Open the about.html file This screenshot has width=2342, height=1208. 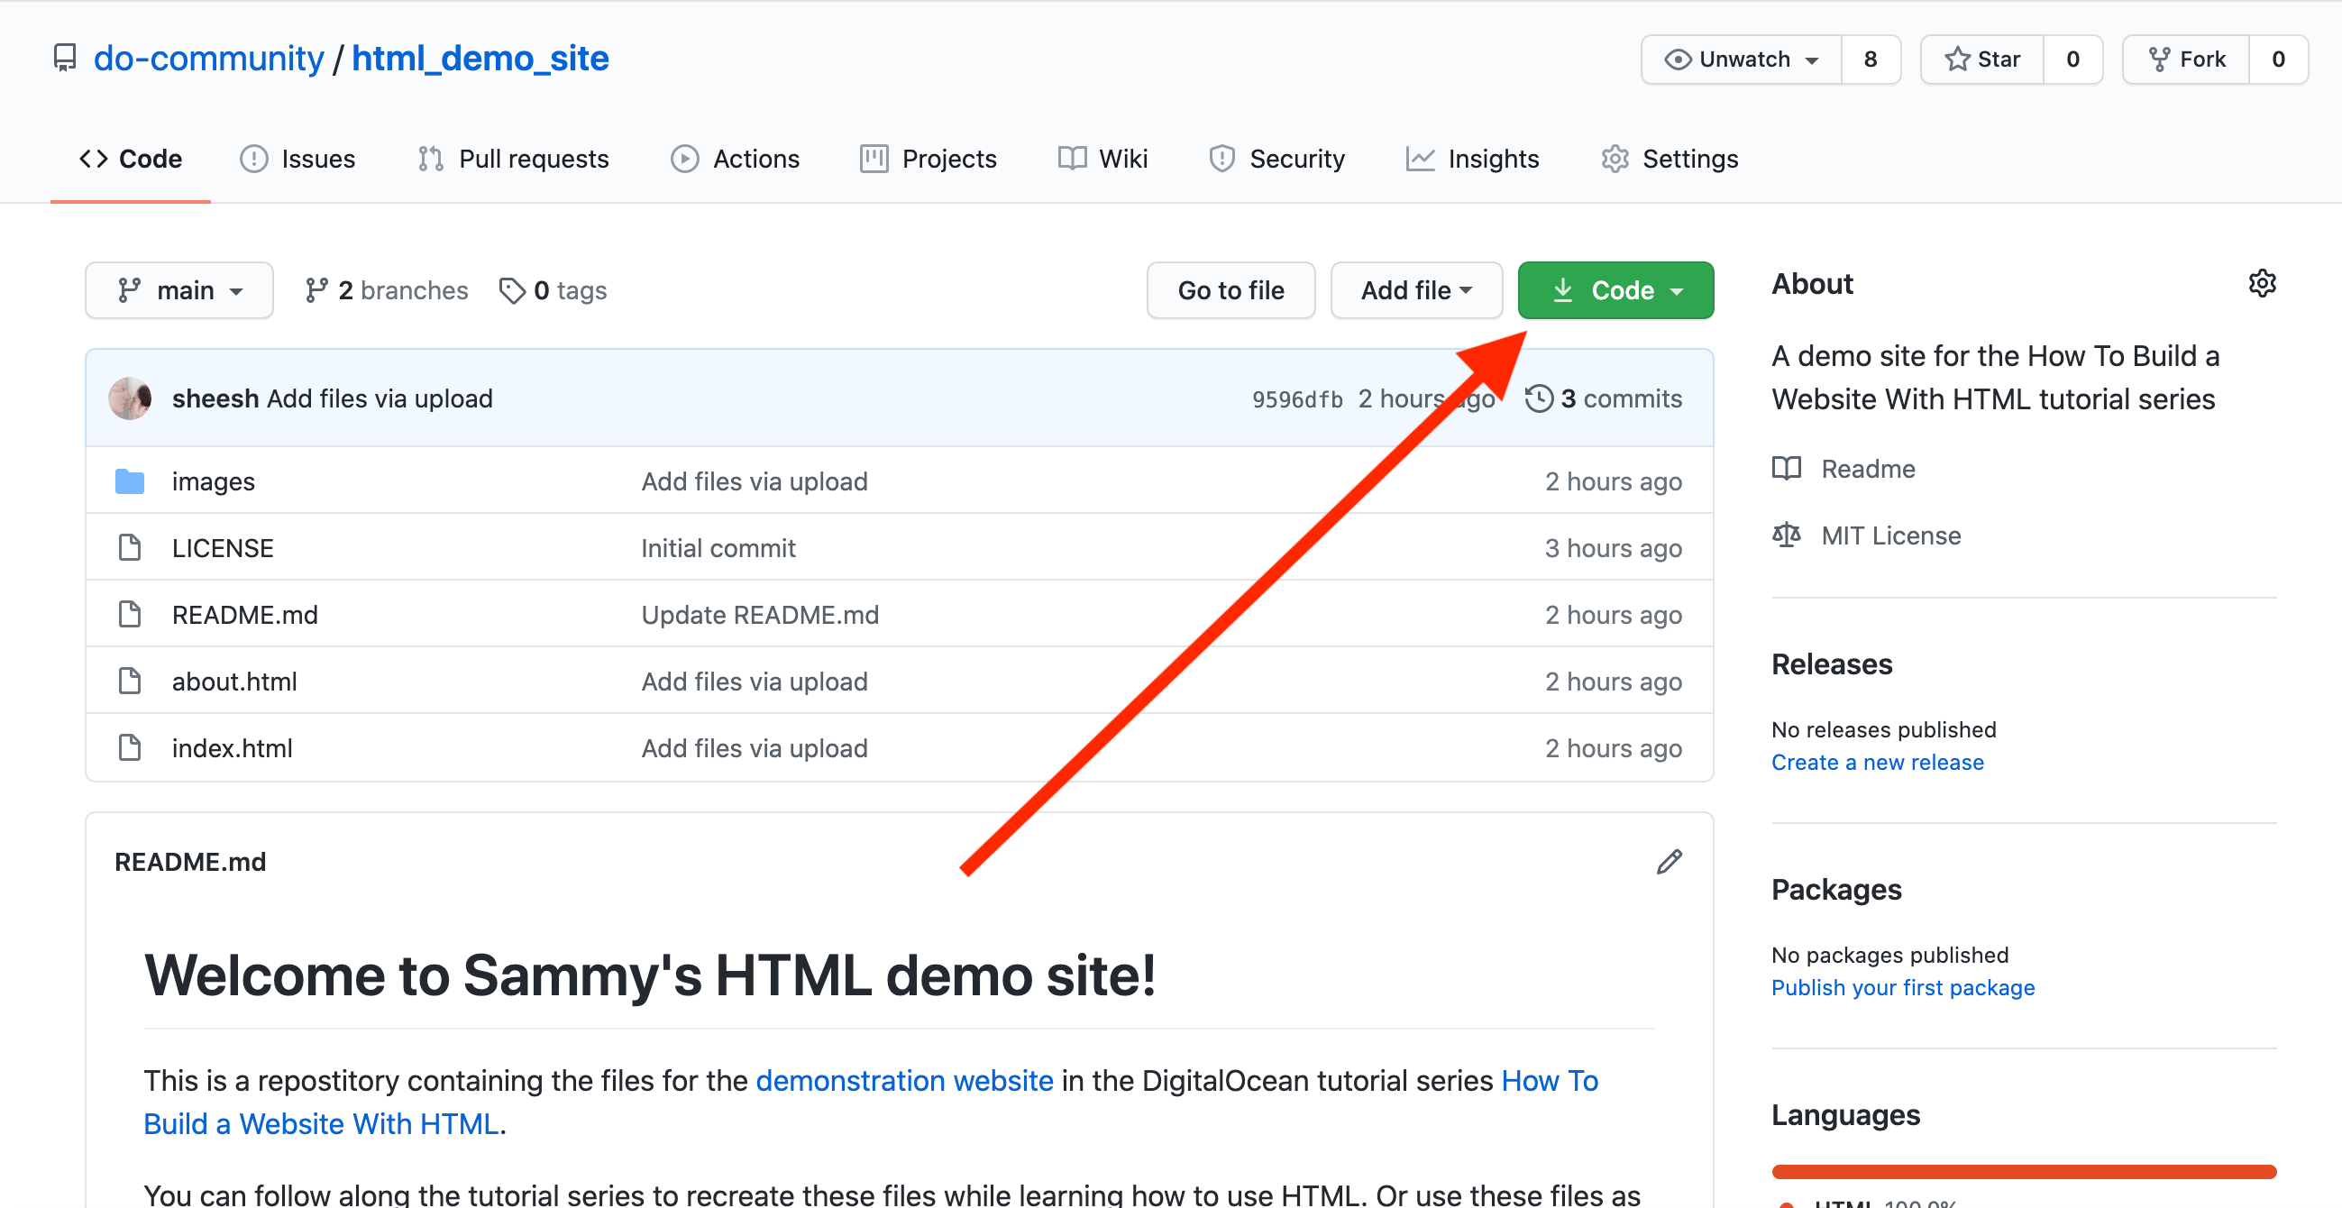(x=234, y=682)
